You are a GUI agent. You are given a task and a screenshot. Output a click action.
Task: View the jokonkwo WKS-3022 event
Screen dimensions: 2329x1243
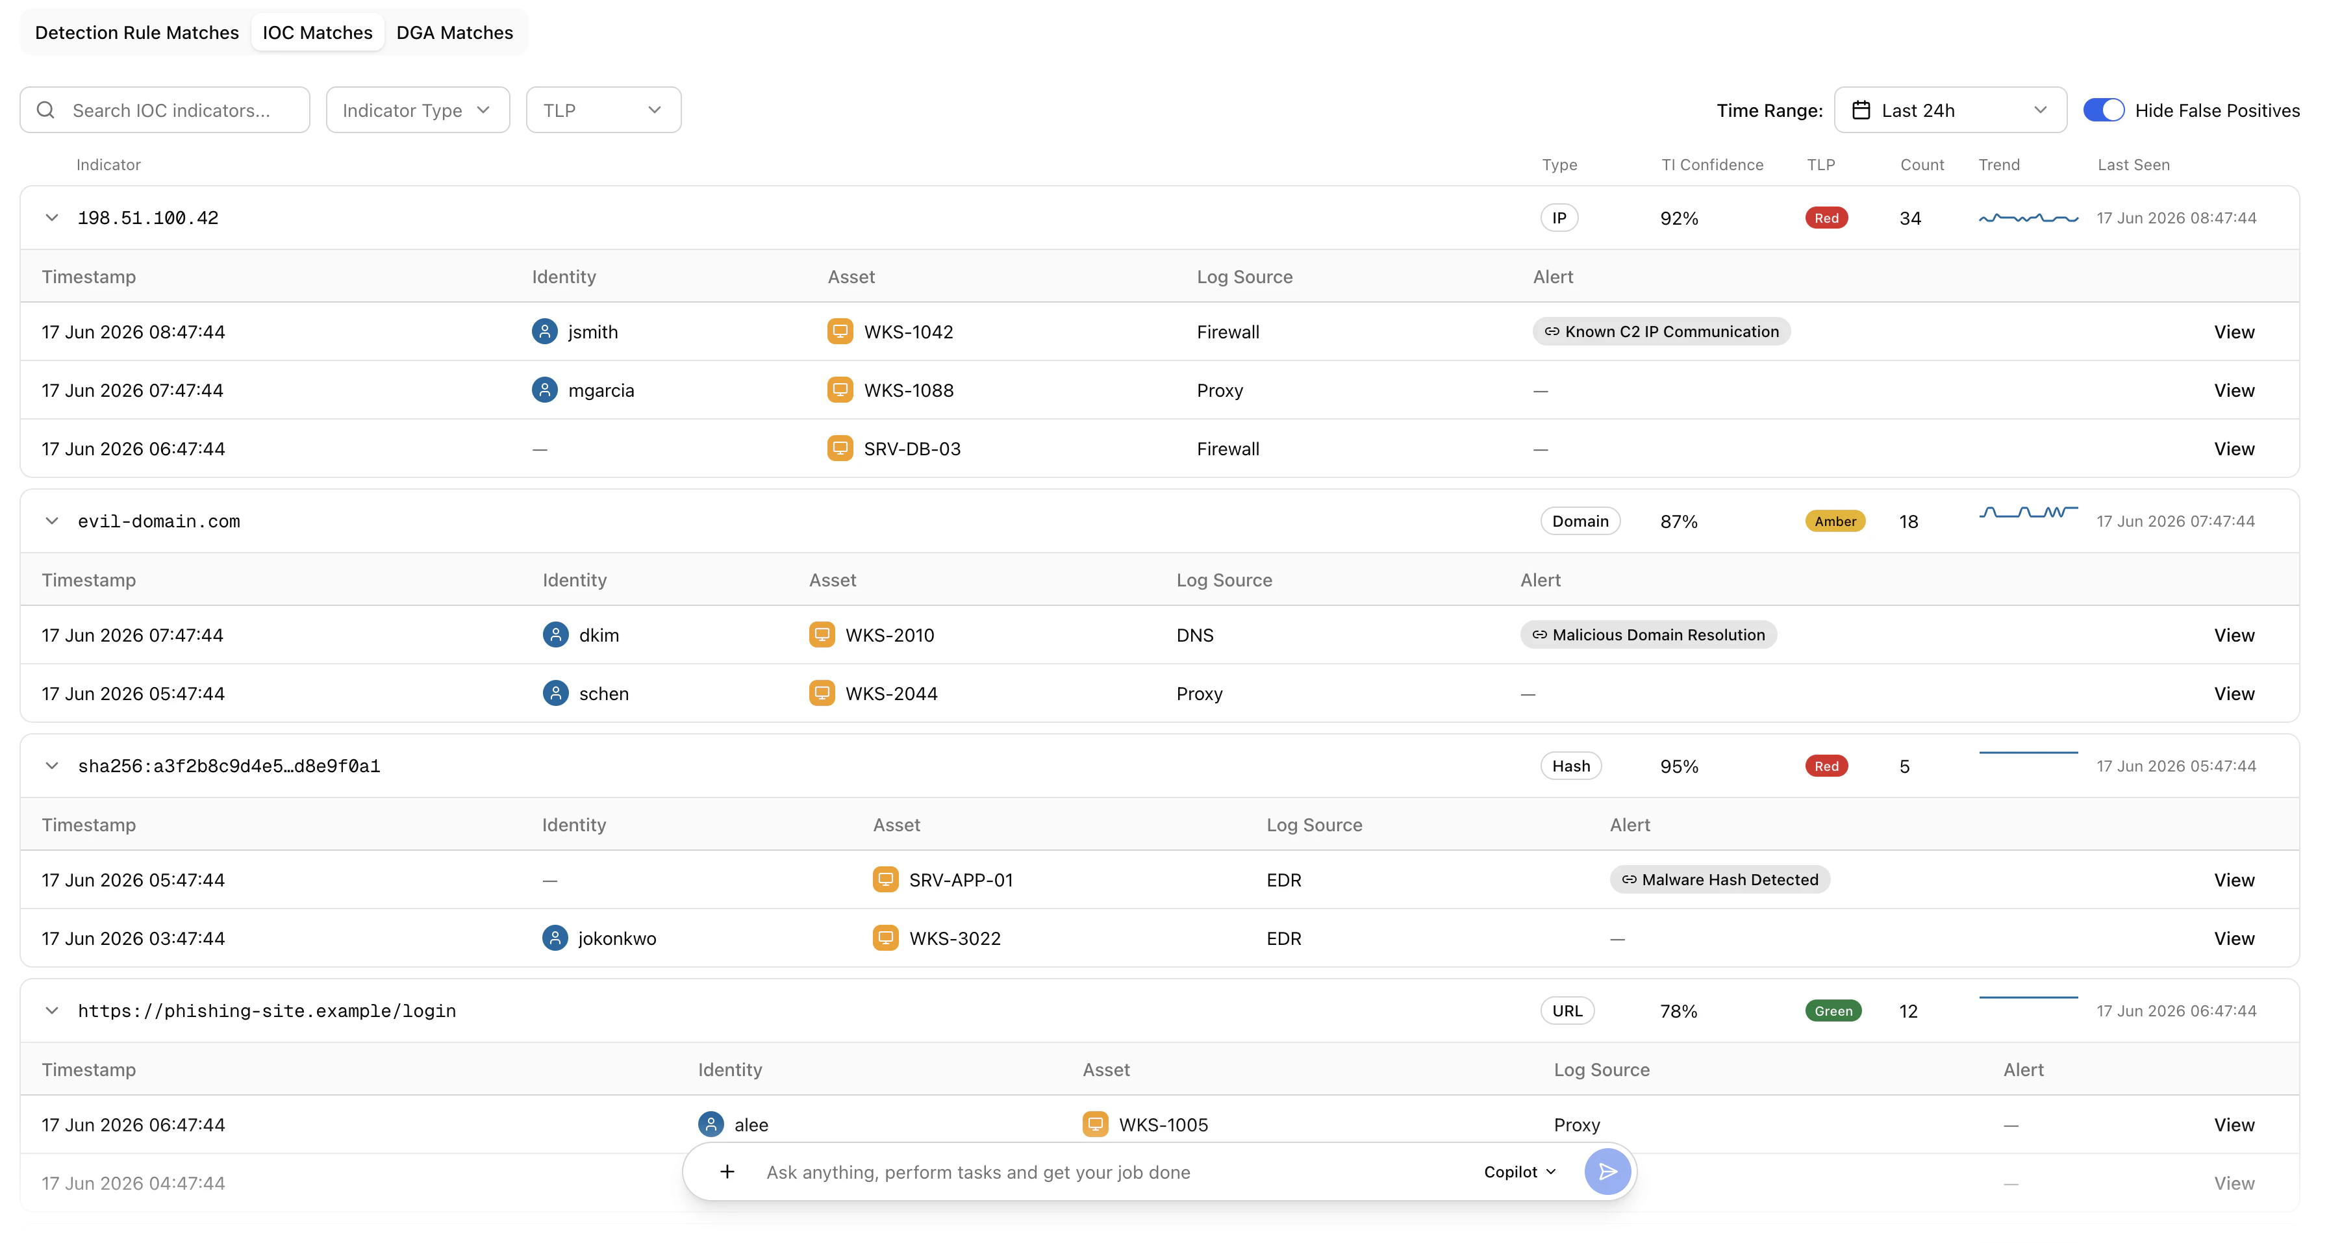click(x=2234, y=938)
